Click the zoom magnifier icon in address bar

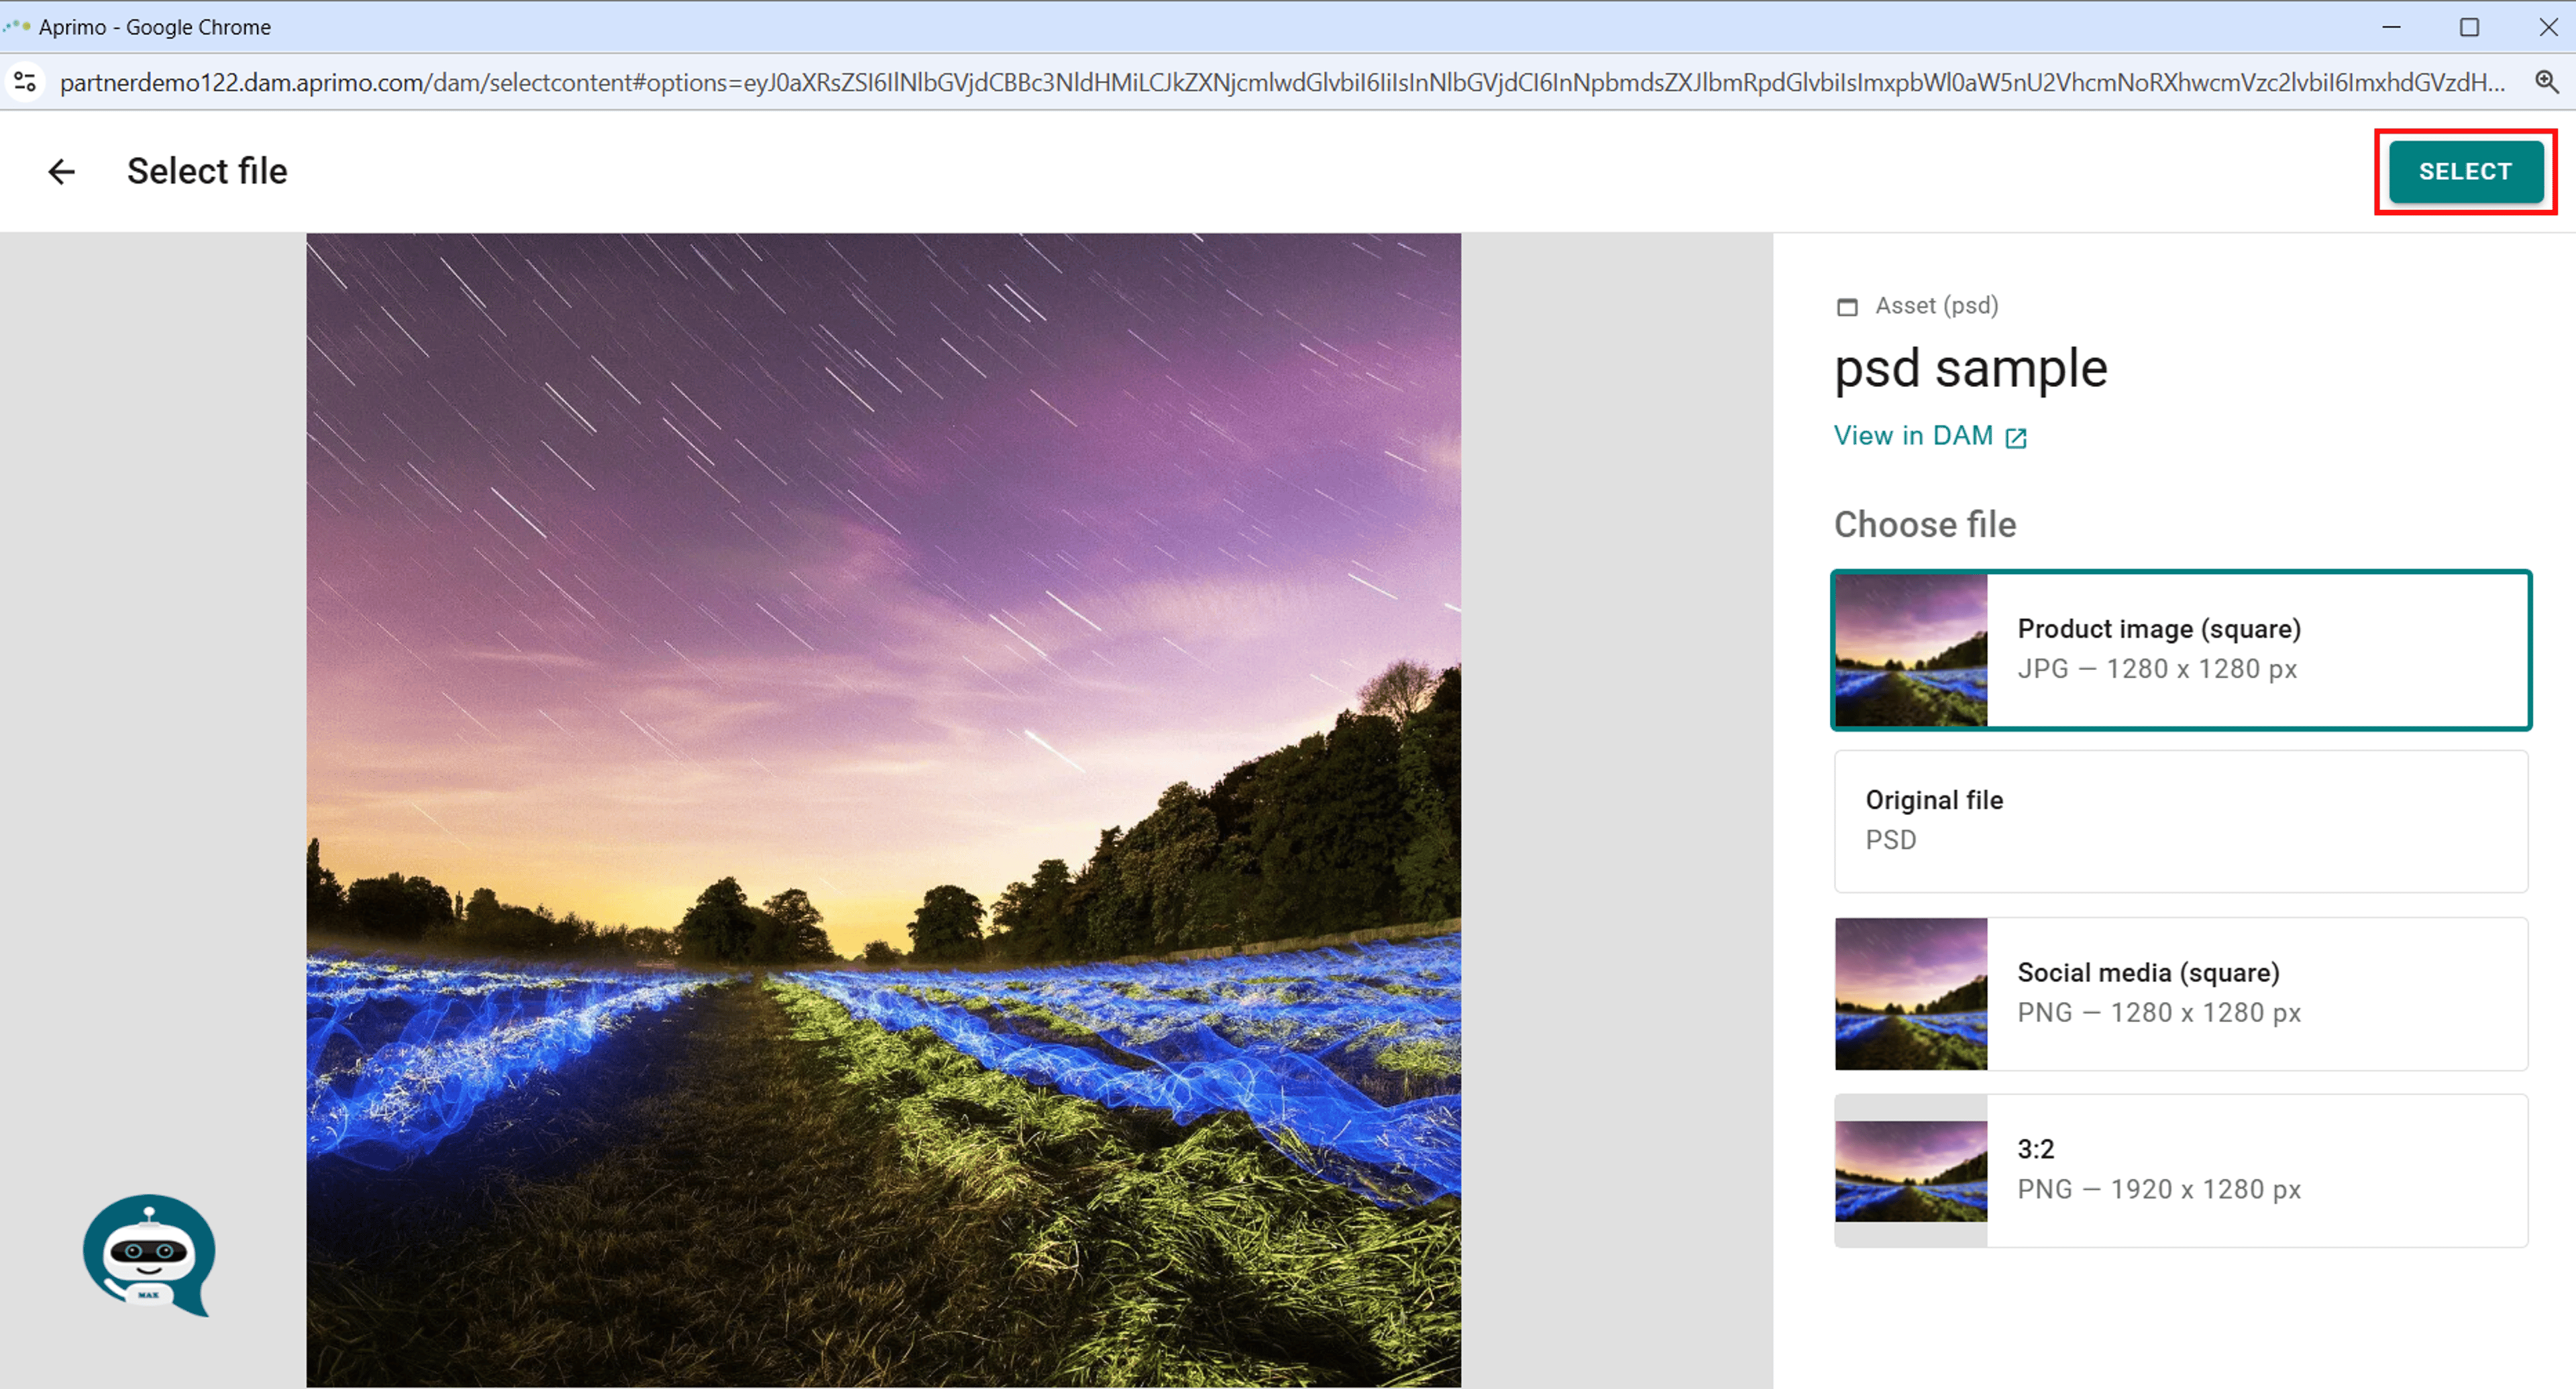(2546, 82)
